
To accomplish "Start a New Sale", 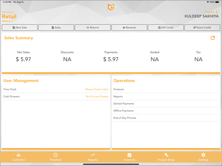I will tap(20, 28).
